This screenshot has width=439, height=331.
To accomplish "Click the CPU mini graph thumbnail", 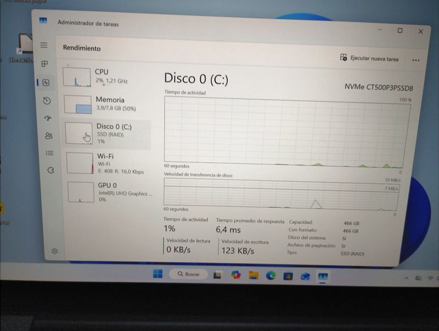I will (x=77, y=77).
